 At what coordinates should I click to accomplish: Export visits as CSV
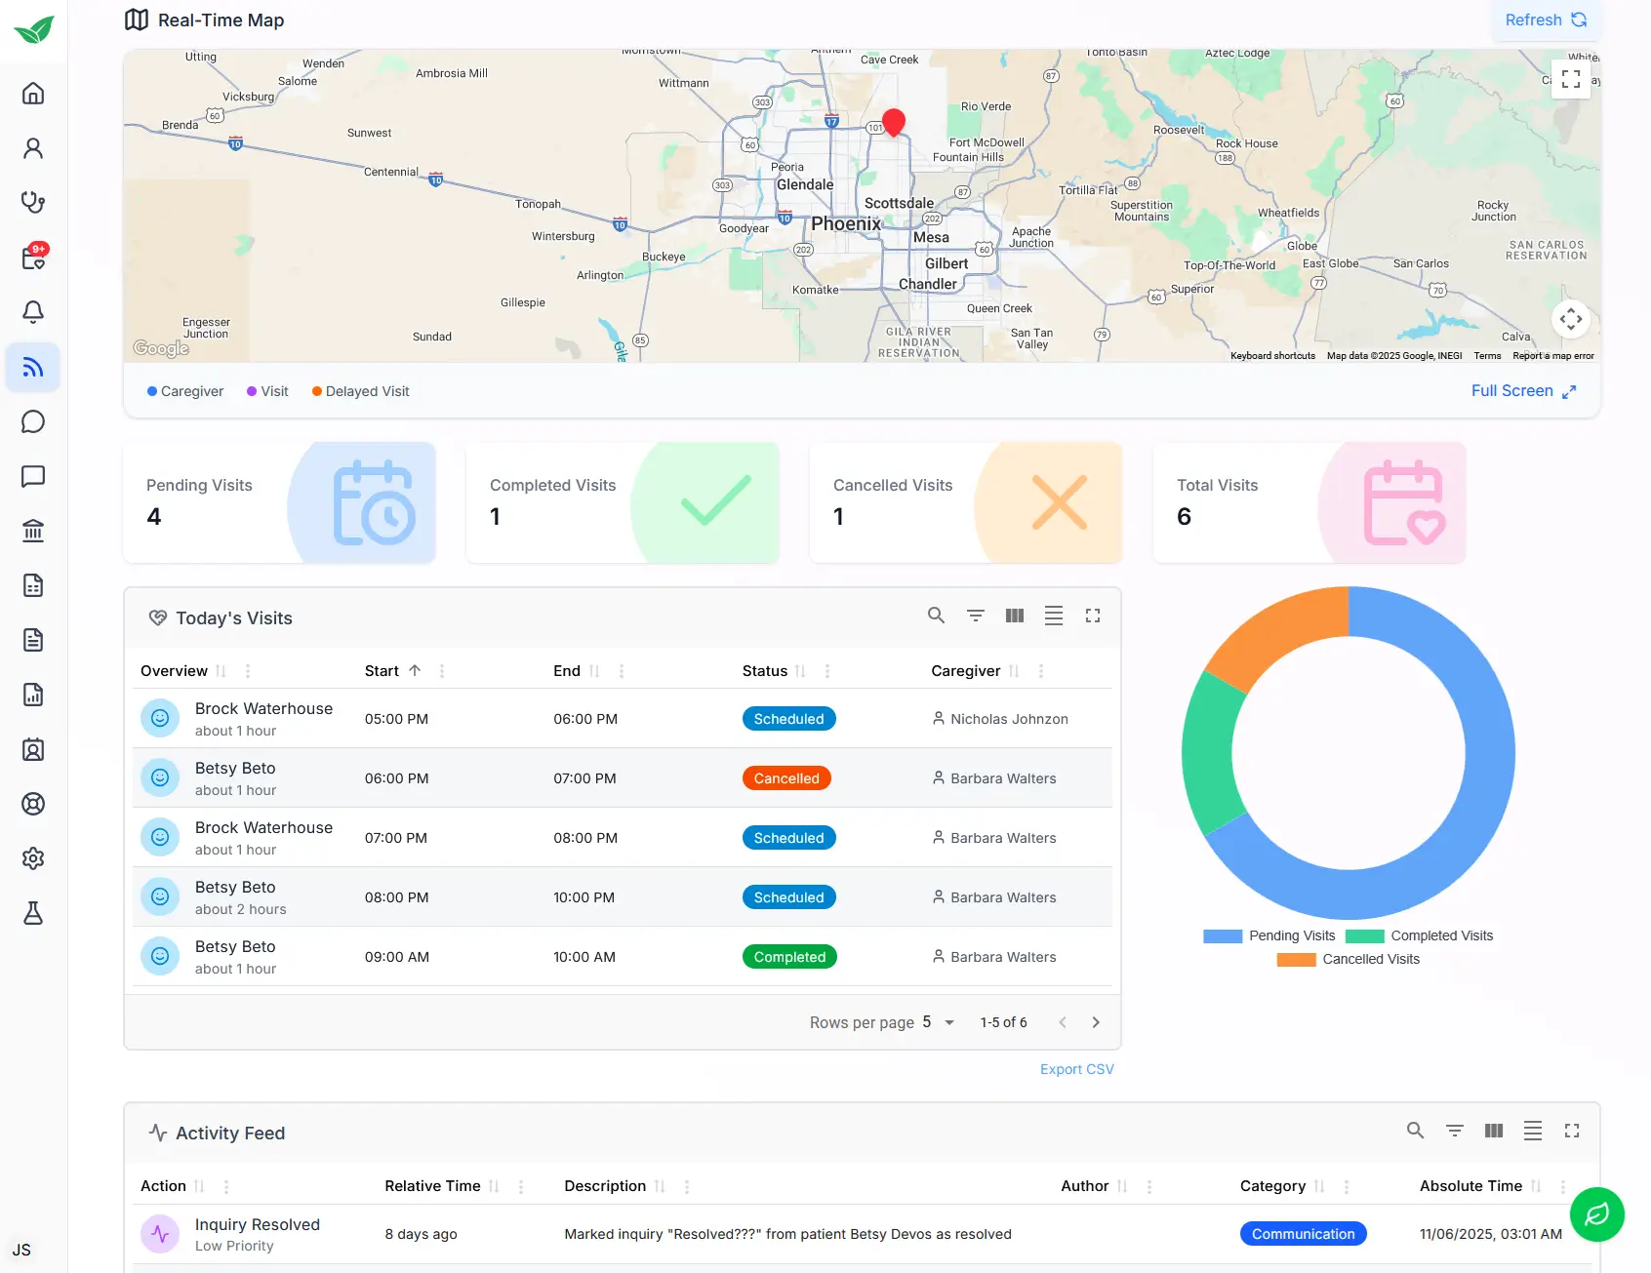click(1076, 1069)
